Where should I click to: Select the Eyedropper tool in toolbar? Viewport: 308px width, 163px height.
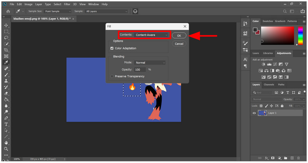coord(6,62)
